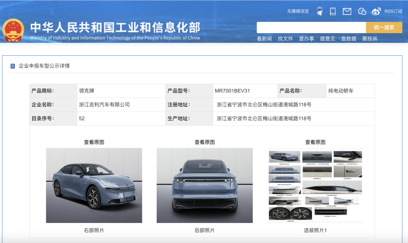Open the mobile version phone icon

tap(333, 11)
